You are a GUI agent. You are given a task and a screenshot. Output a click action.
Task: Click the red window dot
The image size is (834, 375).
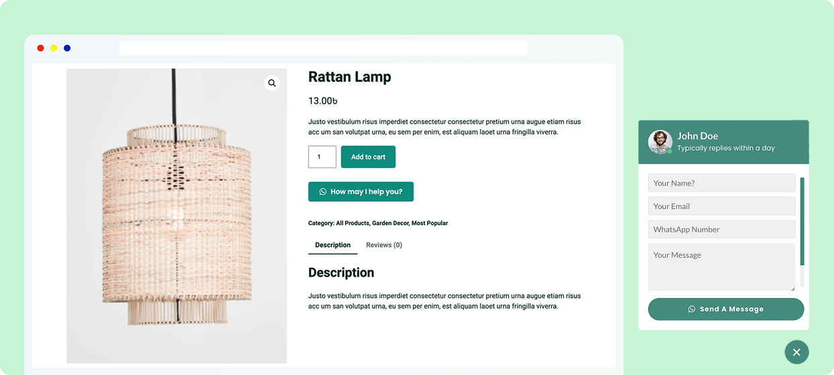41,48
